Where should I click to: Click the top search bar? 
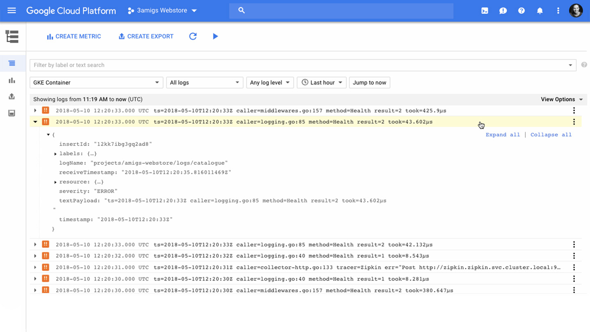pyautogui.click(x=341, y=11)
